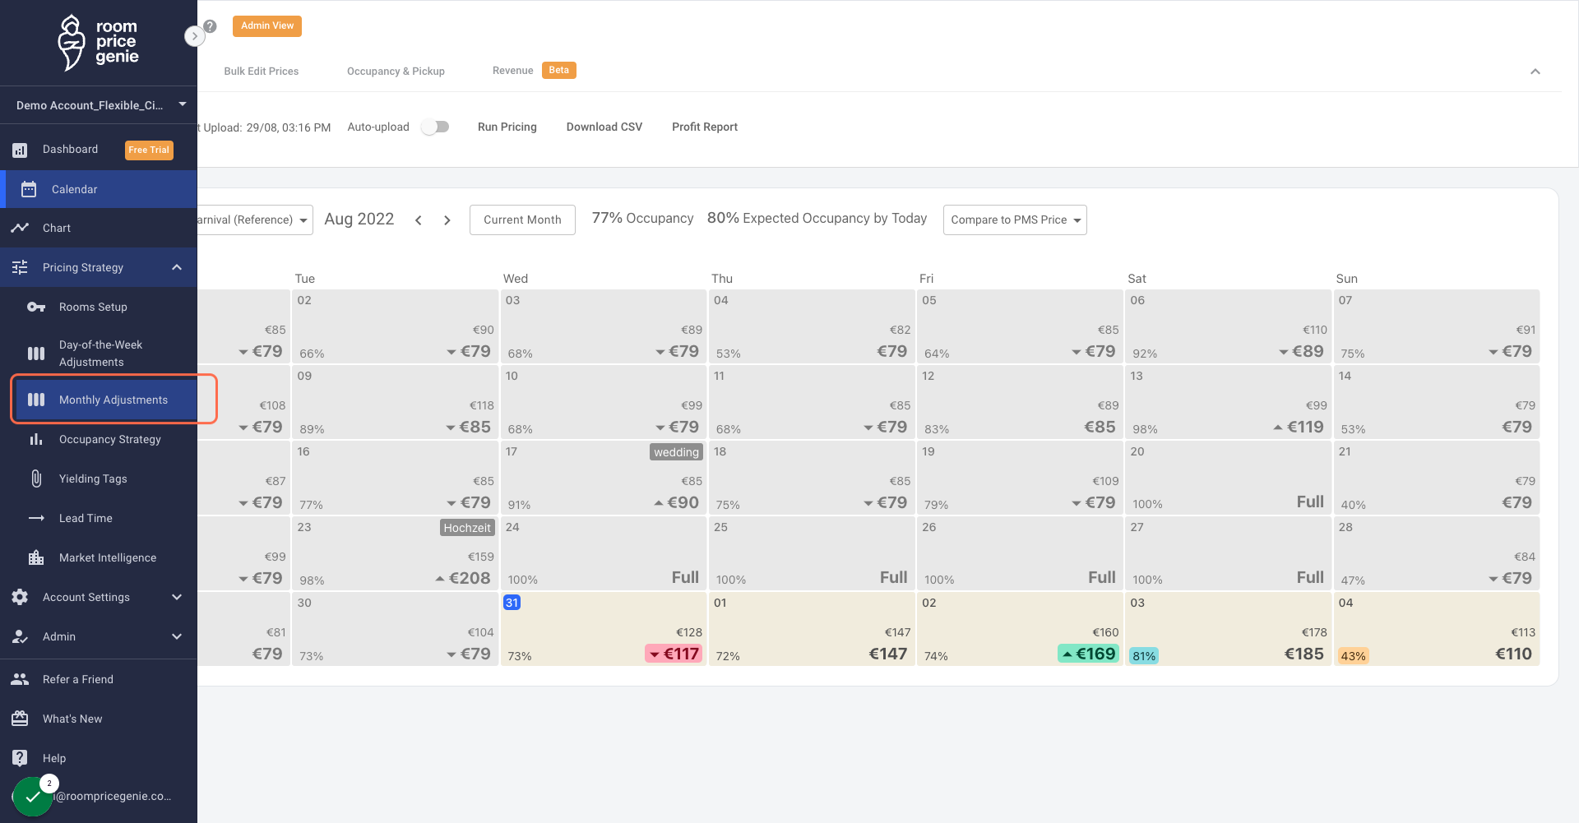The width and height of the screenshot is (1579, 823).
Task: Click the Admin user icon
Action: (x=20, y=636)
